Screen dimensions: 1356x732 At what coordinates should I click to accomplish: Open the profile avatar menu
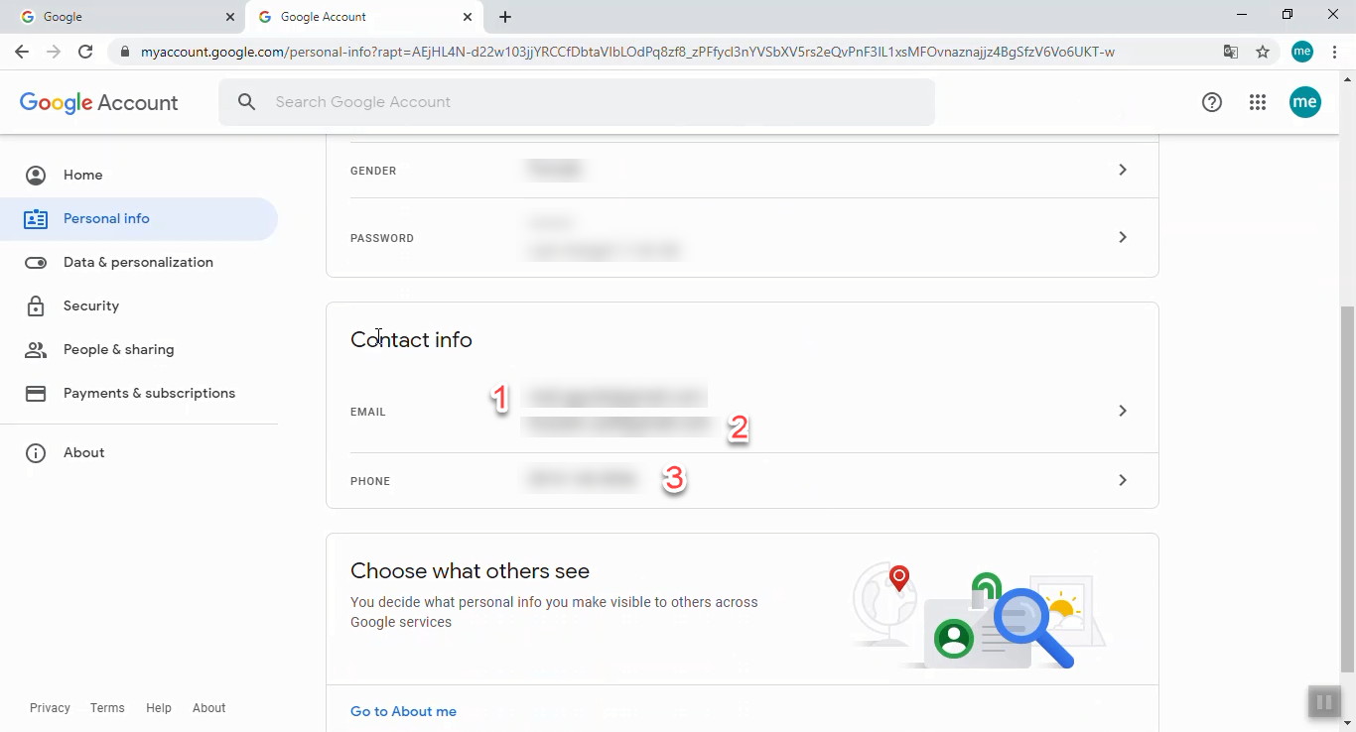pyautogui.click(x=1305, y=101)
